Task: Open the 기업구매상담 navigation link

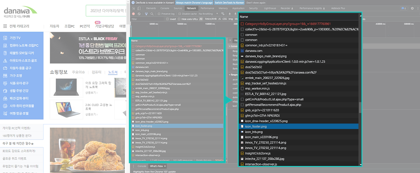Action: tap(104, 26)
